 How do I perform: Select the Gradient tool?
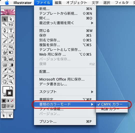11,65
